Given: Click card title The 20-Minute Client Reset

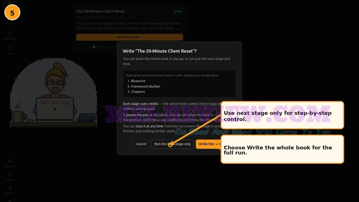Looking at the screenshot, I should tap(100, 11).
